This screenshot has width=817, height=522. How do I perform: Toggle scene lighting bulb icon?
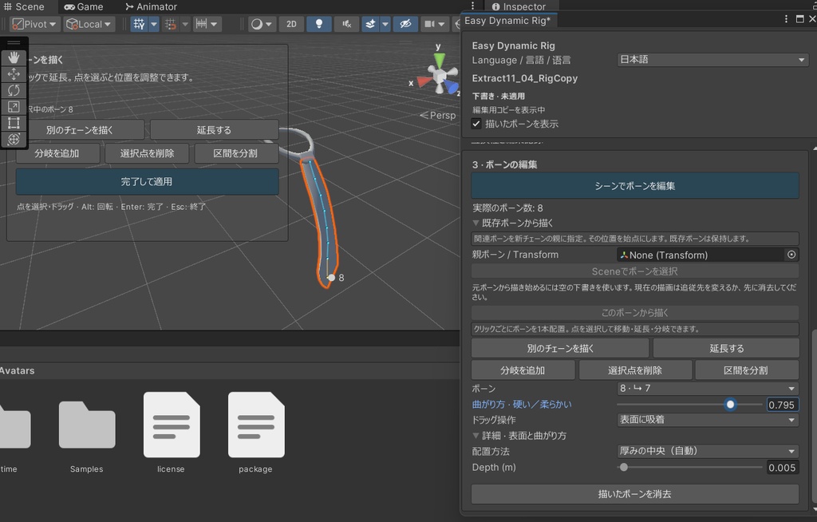point(319,24)
